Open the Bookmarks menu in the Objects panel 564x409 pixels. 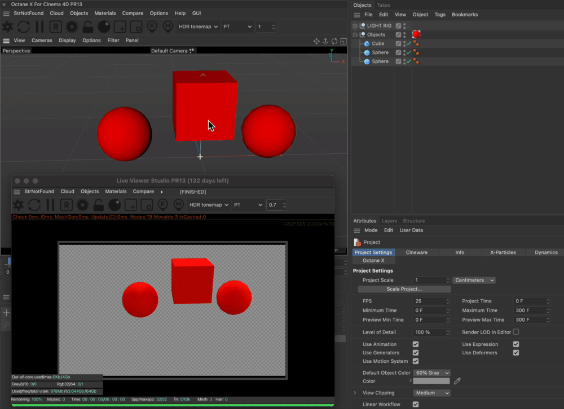coord(465,15)
